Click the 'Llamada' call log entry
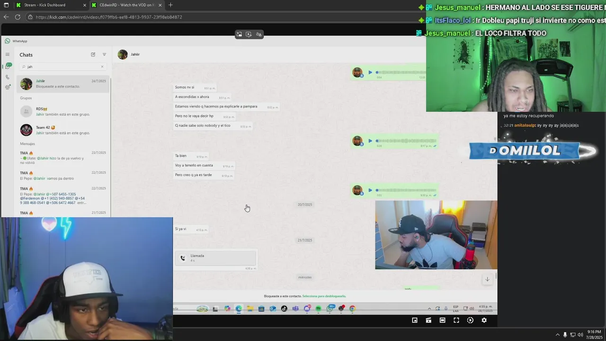606x341 pixels. click(x=215, y=258)
